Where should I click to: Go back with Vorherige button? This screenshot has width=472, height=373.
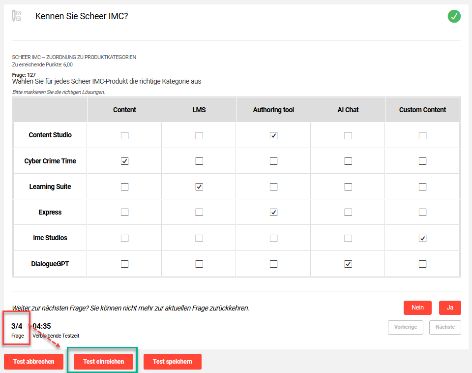406,327
